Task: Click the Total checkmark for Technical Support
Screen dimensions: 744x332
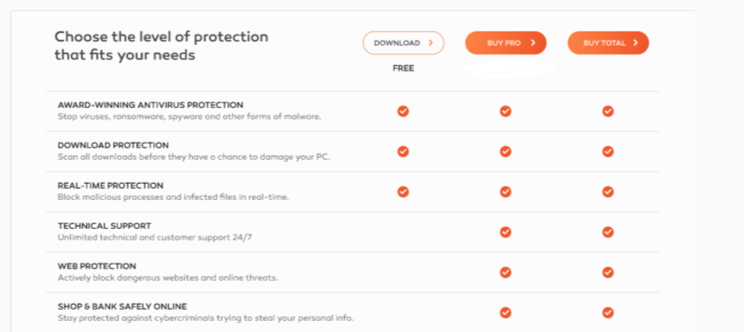Action: pos(608,232)
